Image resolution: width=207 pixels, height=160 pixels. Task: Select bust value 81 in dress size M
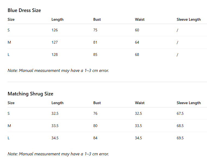(x=95, y=42)
